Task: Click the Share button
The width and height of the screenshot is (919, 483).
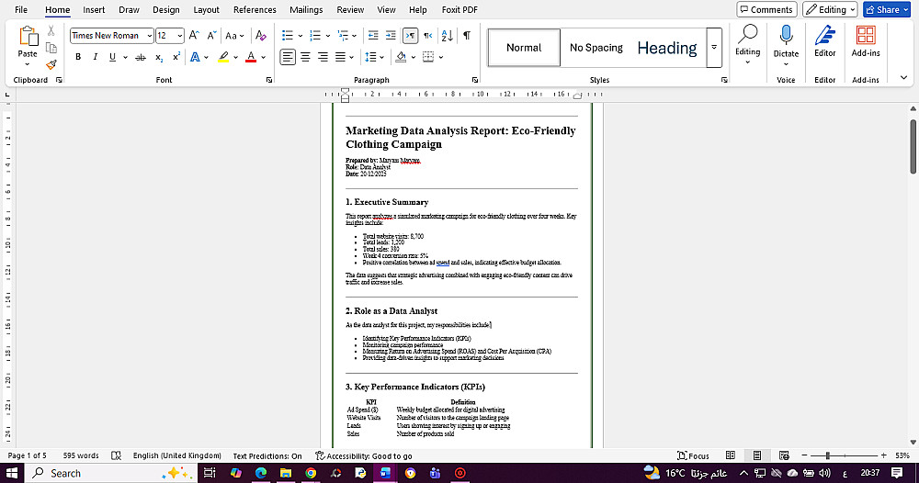Action: point(886,9)
